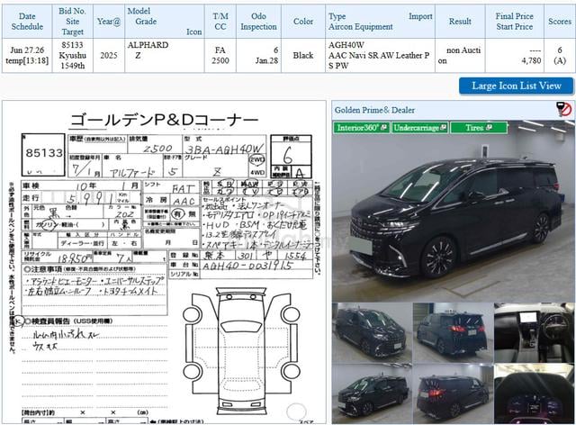Click the 2025 year cell
Image resolution: width=576 pixels, height=425 pixels.
coord(109,56)
